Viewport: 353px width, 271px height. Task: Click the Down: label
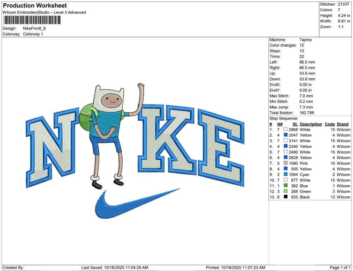click(275, 79)
